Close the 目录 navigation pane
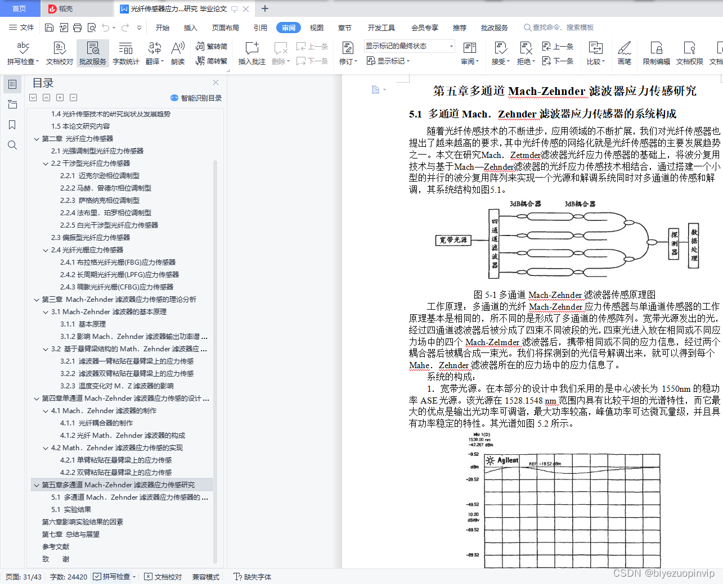The height and width of the screenshot is (584, 723). tap(215, 82)
